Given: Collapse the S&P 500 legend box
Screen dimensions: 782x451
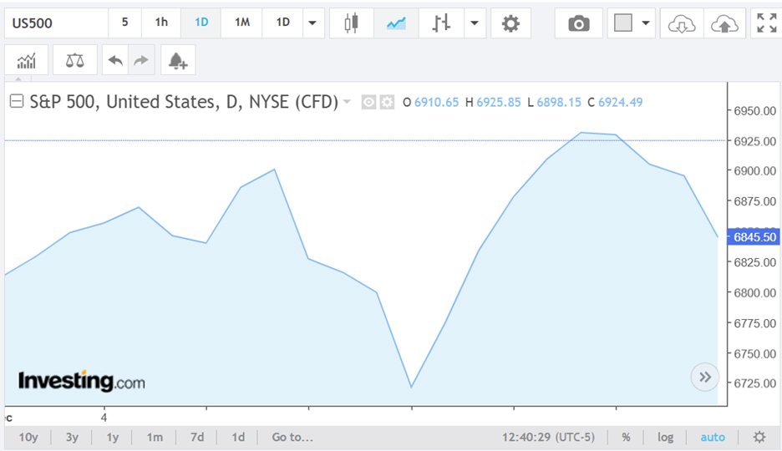Looking at the screenshot, I should point(17,102).
